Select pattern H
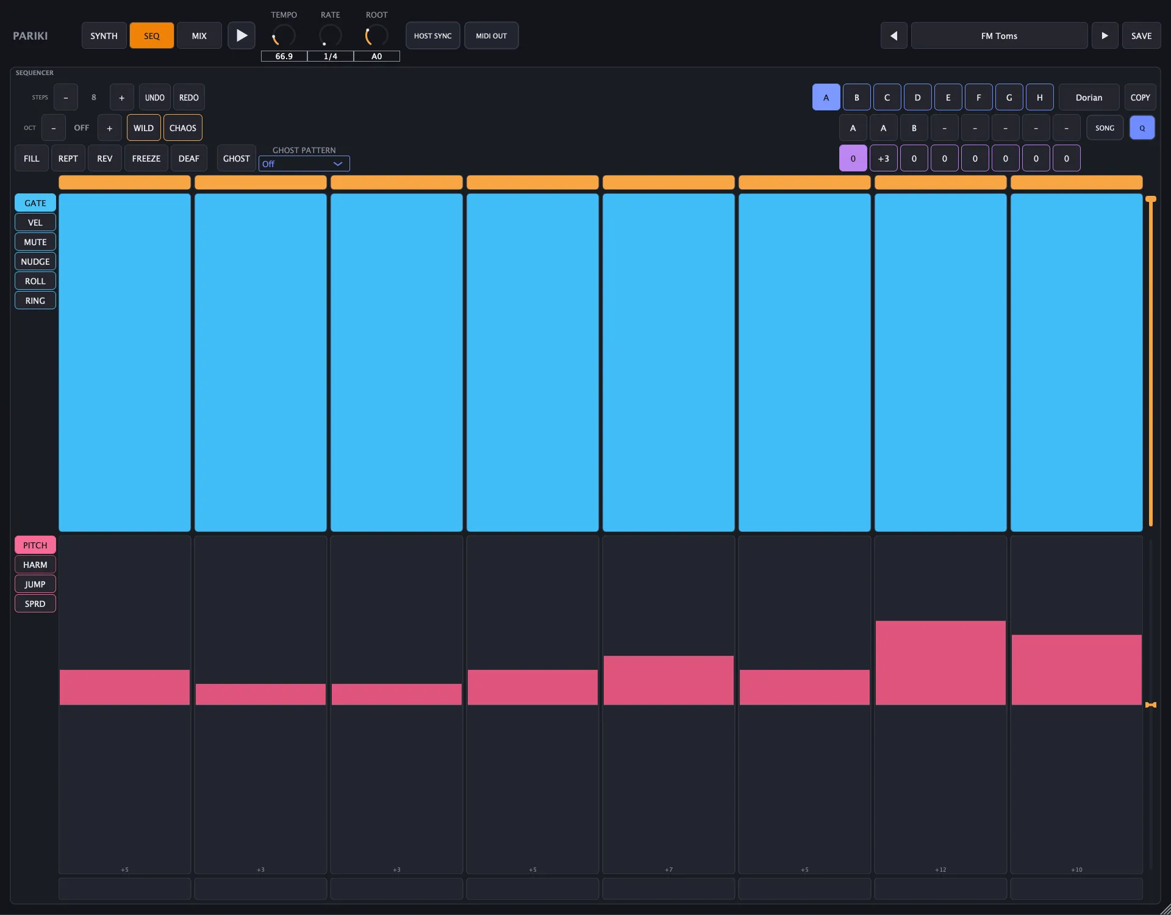Viewport: 1171px width, 915px height. 1040,98
